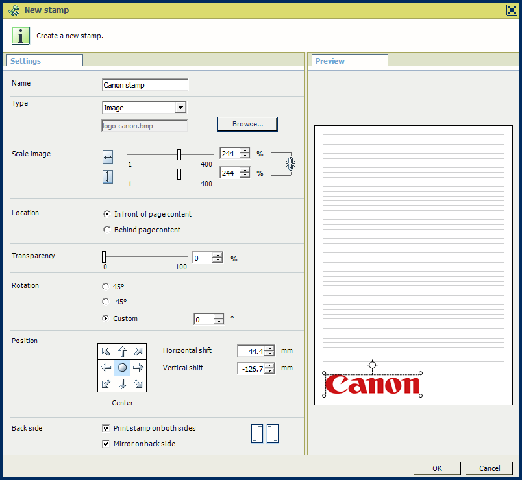Decrease horizontal scale percentage
This screenshot has width=522, height=480.
[245, 156]
